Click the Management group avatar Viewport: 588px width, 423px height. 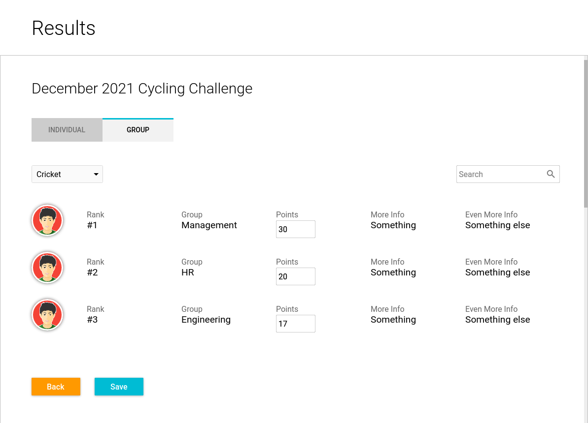pyautogui.click(x=47, y=220)
